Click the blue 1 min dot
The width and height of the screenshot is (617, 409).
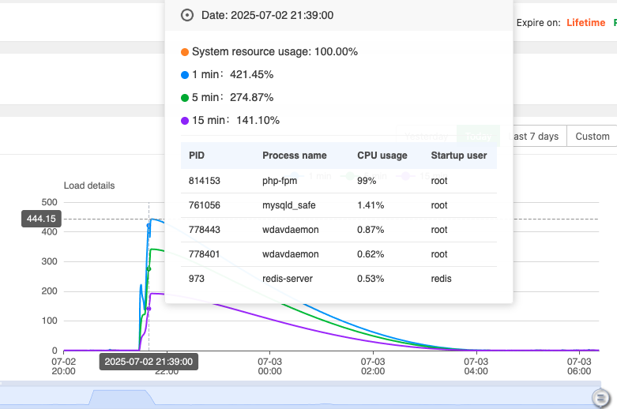(185, 75)
